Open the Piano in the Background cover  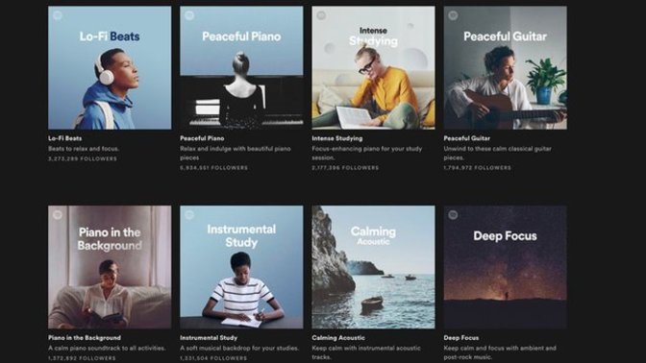pos(110,267)
